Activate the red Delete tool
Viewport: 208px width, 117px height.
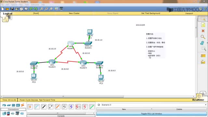point(203,31)
